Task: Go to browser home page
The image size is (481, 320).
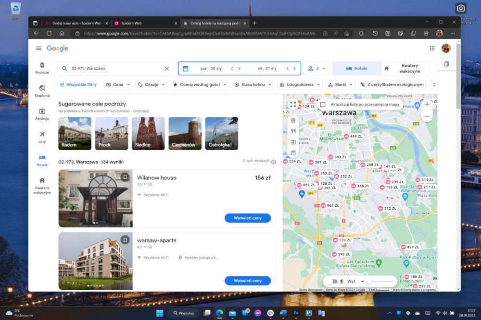Action: [x=62, y=34]
